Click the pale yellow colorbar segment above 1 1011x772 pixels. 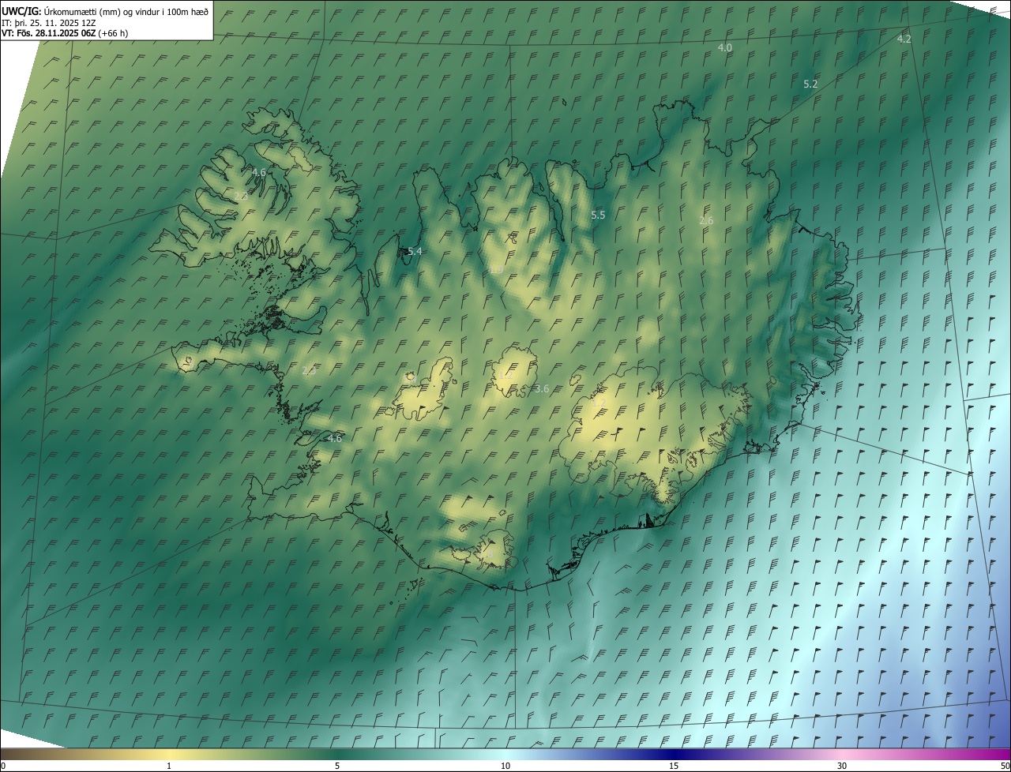point(169,754)
